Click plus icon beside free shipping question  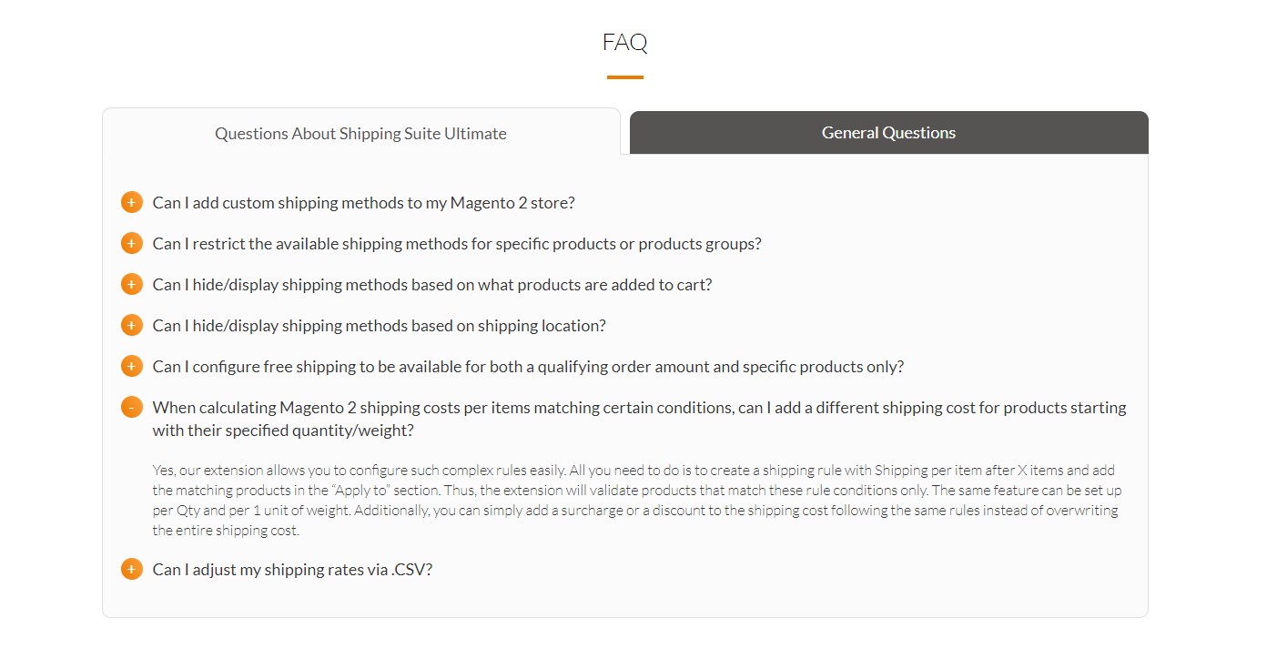(132, 366)
